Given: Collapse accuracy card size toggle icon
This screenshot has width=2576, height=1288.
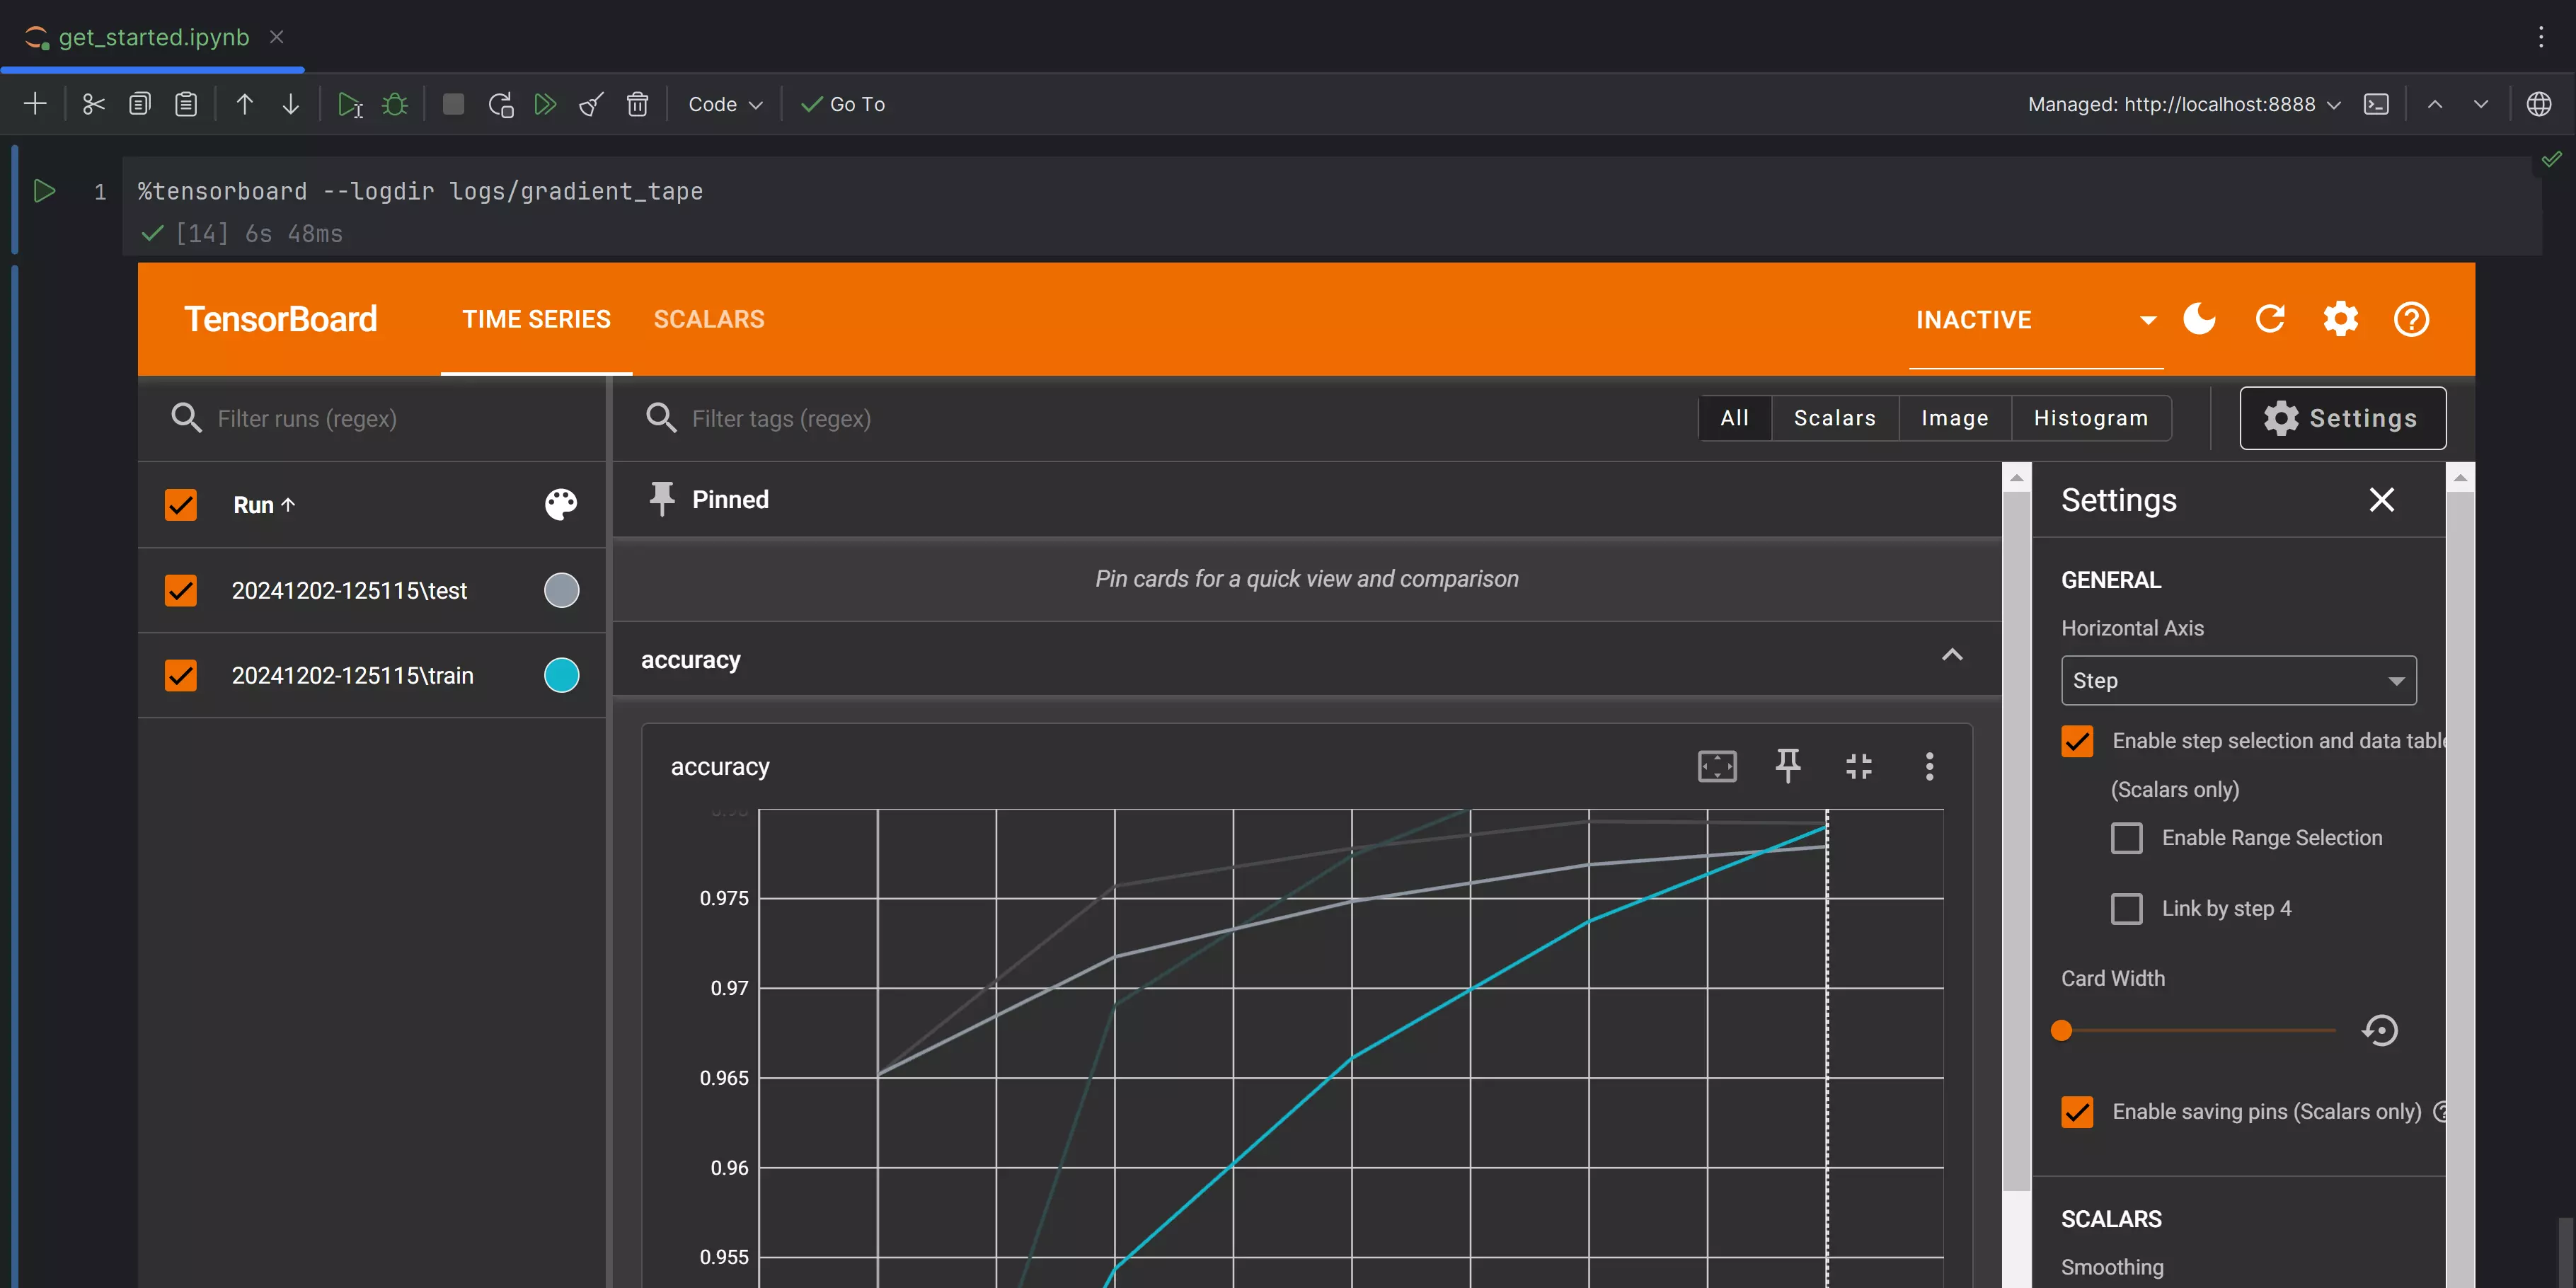Looking at the screenshot, I should pos(1858,767).
